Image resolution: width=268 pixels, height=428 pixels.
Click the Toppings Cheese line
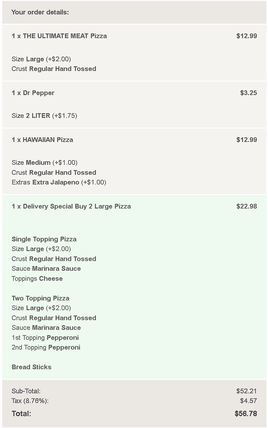pyautogui.click(x=37, y=279)
